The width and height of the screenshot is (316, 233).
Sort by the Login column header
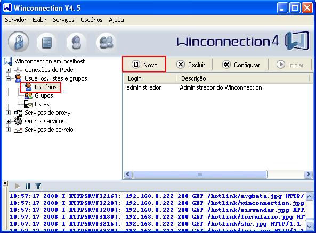coord(150,78)
